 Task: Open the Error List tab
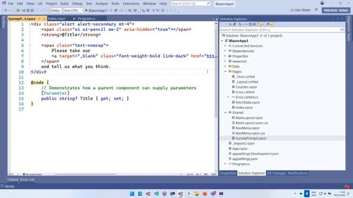(27, 179)
